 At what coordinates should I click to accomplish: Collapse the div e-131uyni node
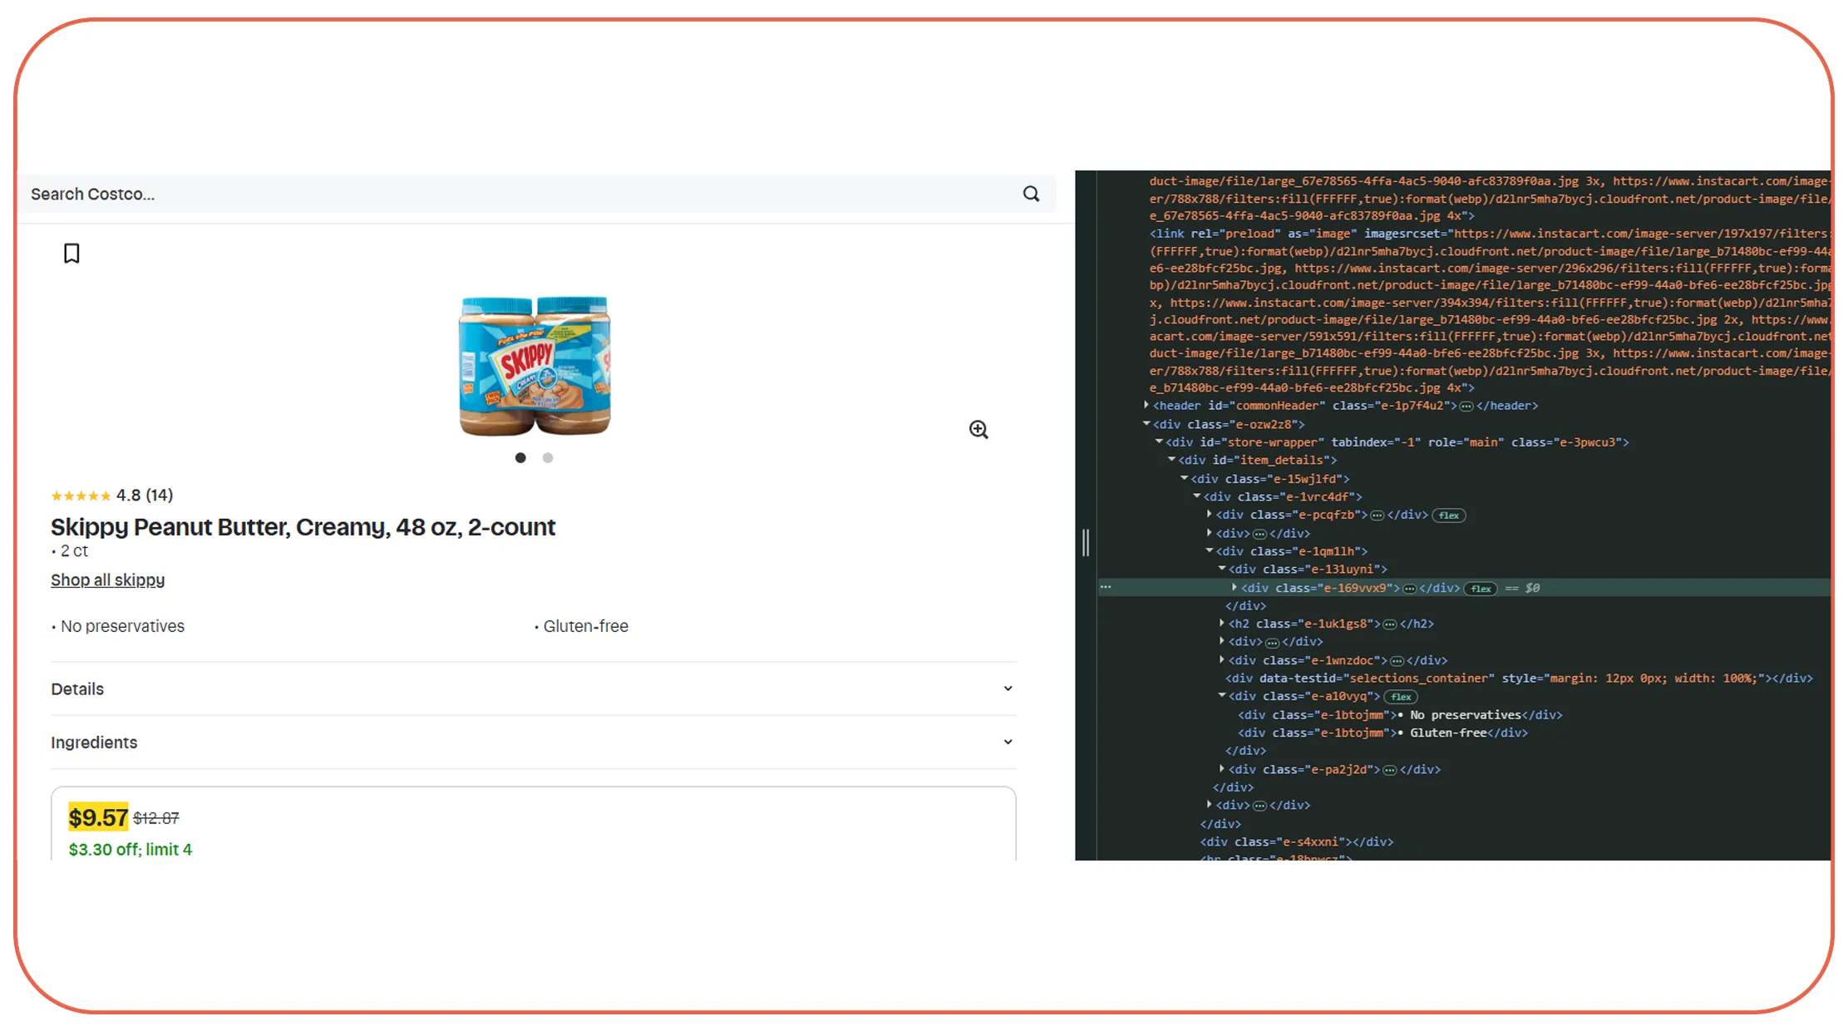(x=1222, y=569)
